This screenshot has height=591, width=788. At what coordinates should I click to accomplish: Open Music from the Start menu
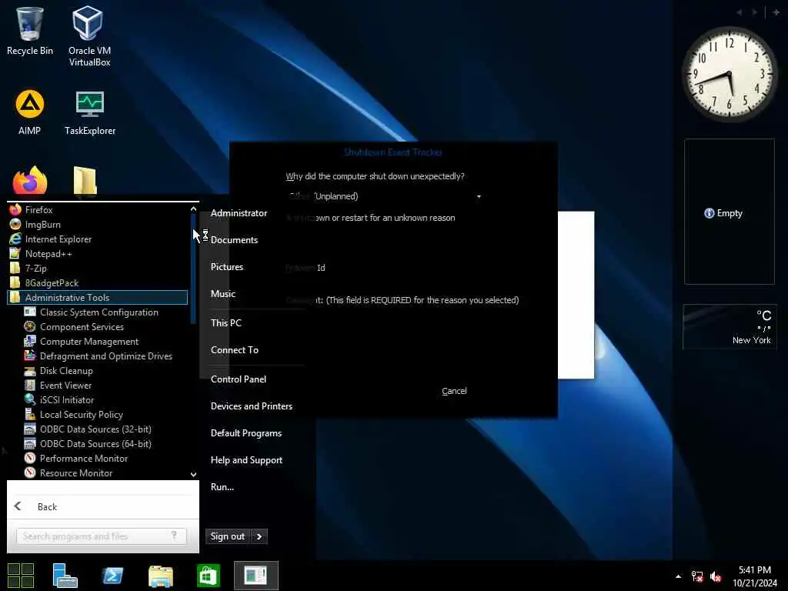tap(223, 293)
